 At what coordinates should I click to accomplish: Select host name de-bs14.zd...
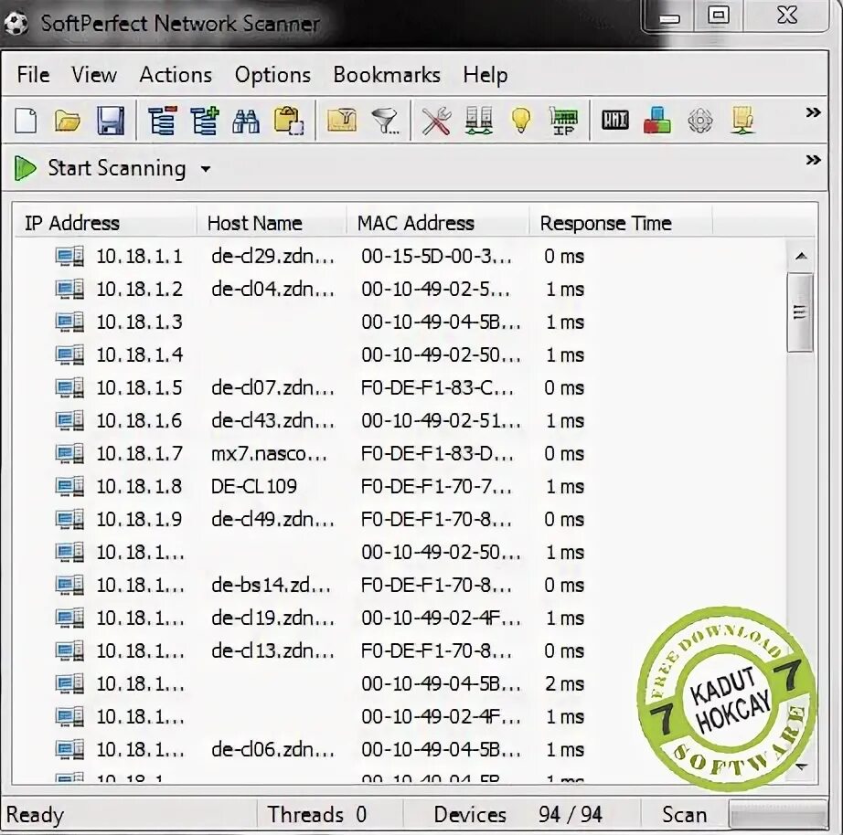click(271, 586)
